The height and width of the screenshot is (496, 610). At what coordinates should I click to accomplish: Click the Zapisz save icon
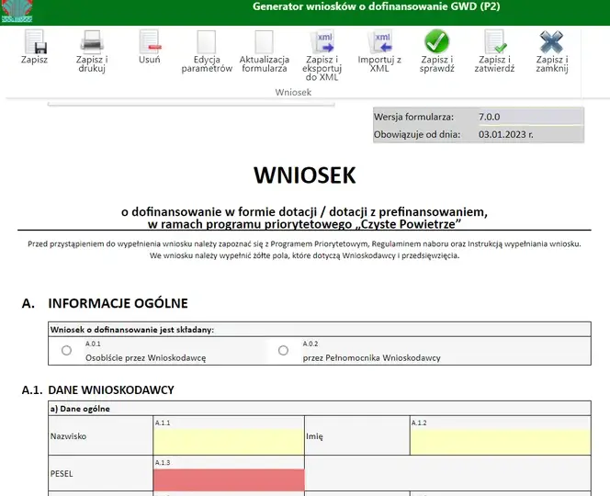[x=35, y=42]
